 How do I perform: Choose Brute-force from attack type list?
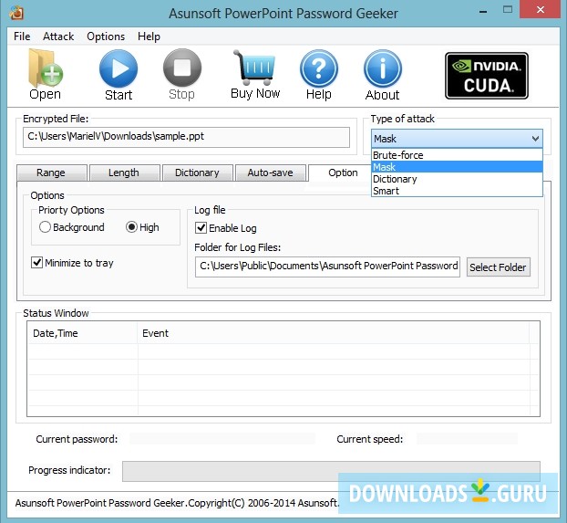[457, 155]
